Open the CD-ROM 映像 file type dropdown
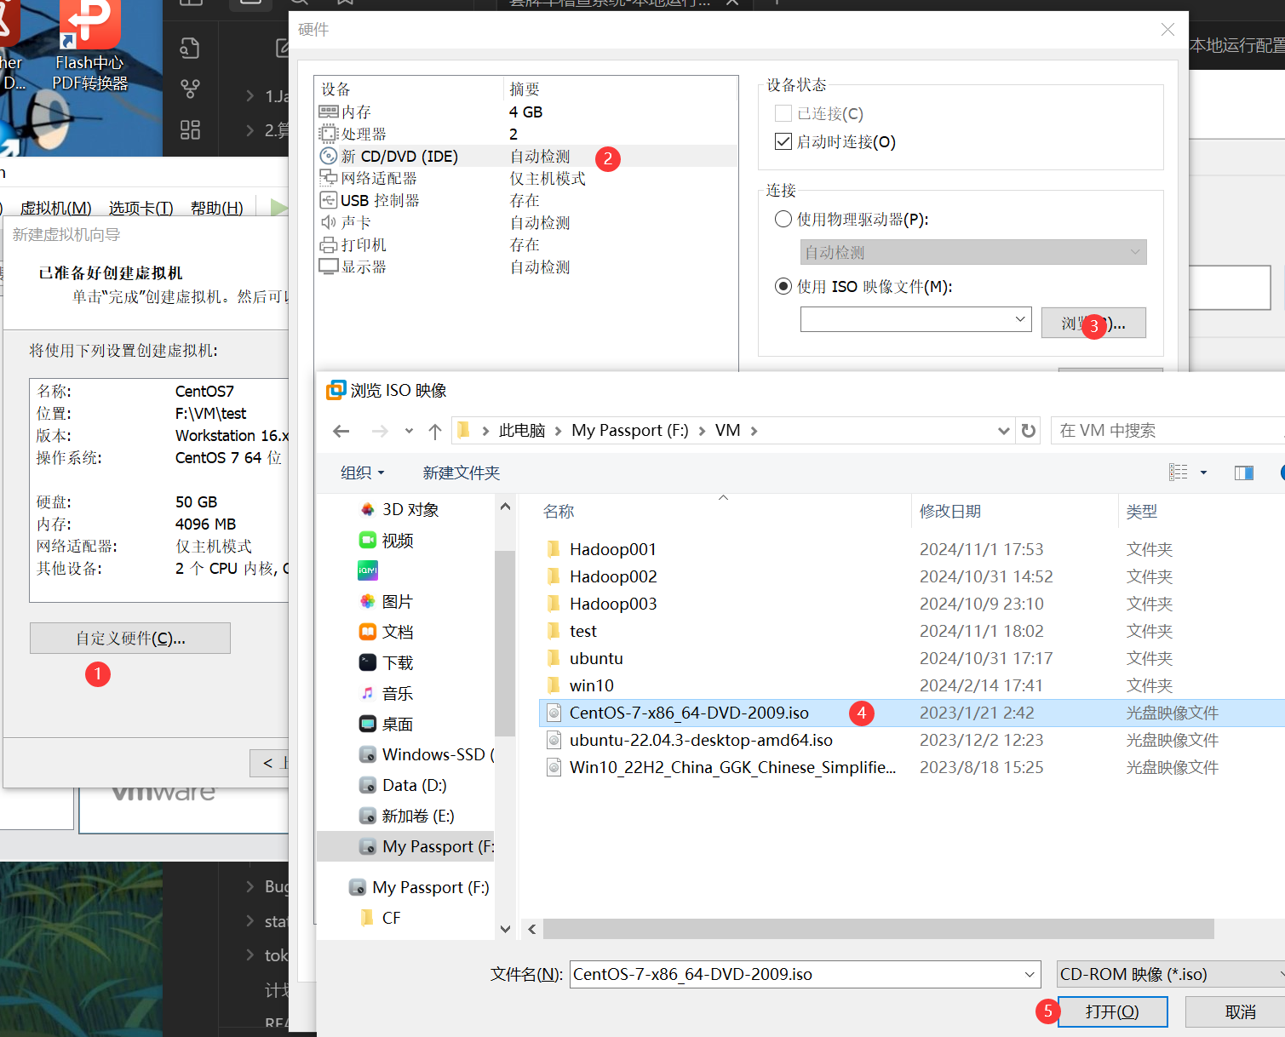Viewport: 1285px width, 1037px height. click(1172, 974)
